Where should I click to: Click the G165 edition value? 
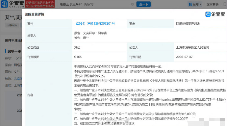(x=78, y=57)
